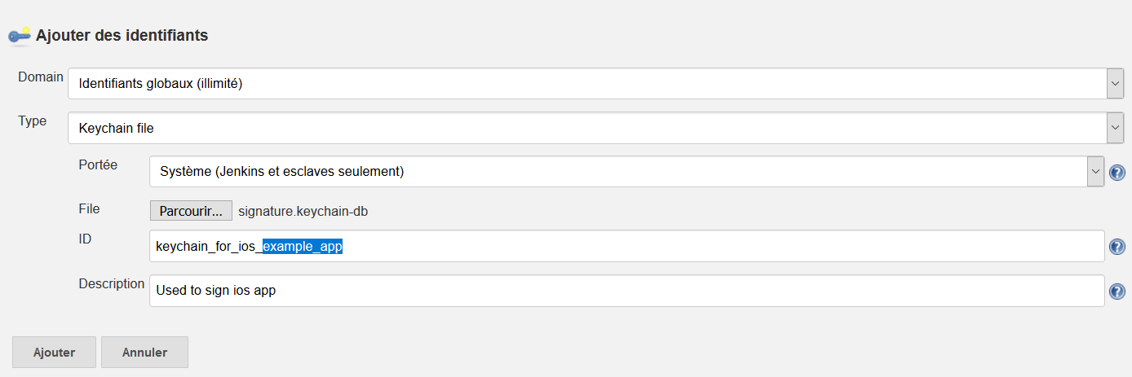Click the key icon beside the heading

(19, 36)
